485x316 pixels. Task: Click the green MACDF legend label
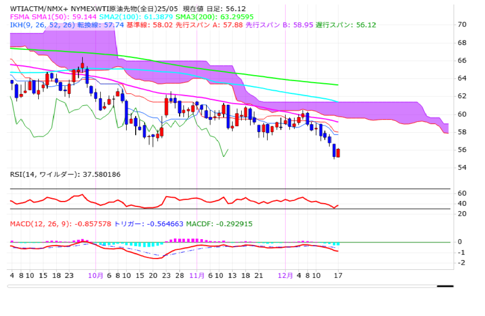point(219,223)
